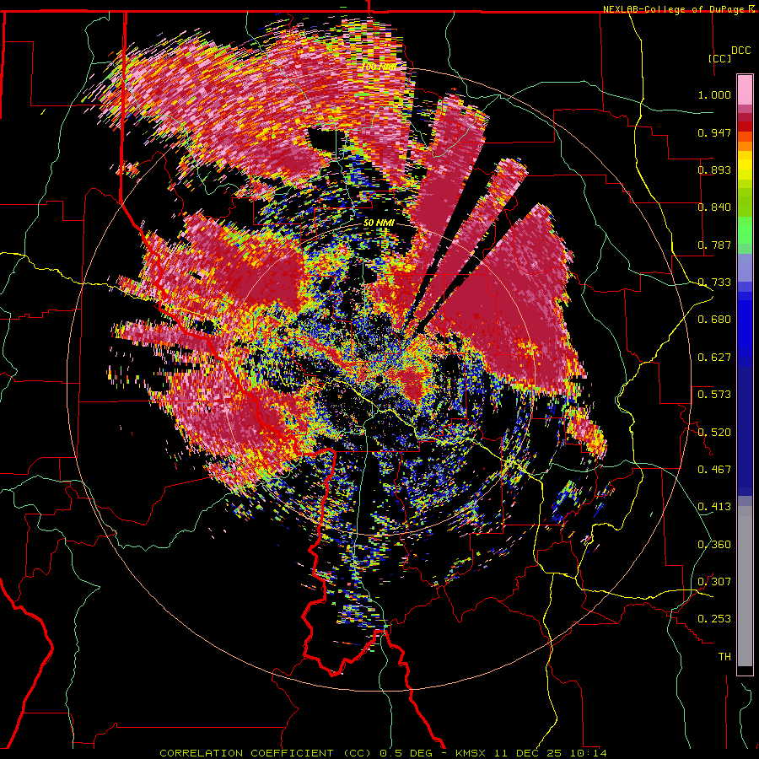Image resolution: width=759 pixels, height=759 pixels.
Task: Click the TH threshold label on legend
Action: click(724, 657)
